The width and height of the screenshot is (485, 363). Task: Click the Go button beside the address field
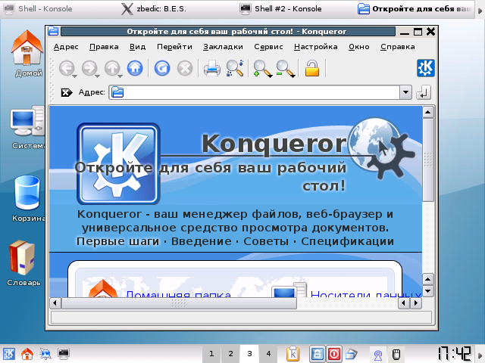coord(424,92)
